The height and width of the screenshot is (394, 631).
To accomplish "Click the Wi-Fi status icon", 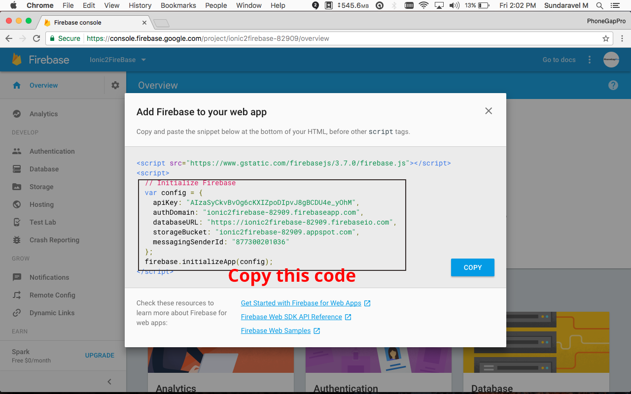I will (x=423, y=5).
